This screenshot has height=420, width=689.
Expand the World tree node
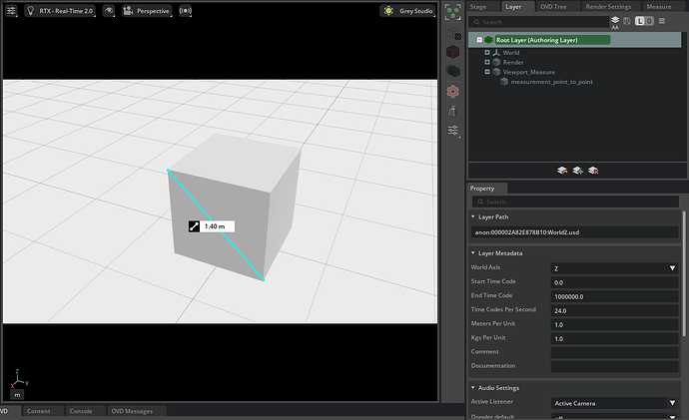(x=487, y=52)
